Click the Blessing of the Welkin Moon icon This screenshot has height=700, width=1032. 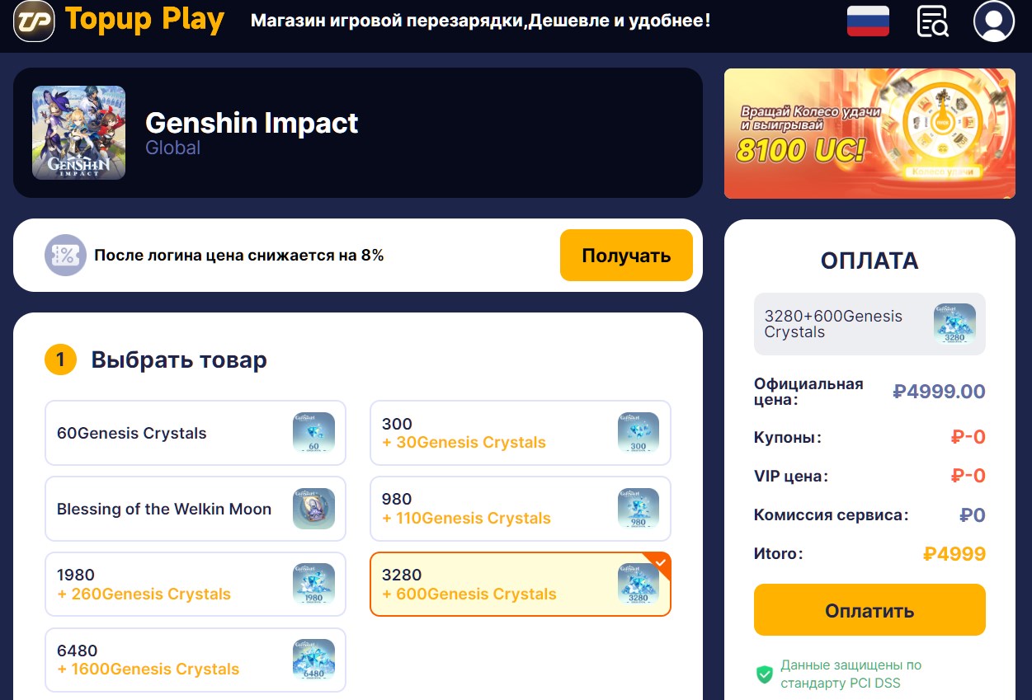point(314,509)
